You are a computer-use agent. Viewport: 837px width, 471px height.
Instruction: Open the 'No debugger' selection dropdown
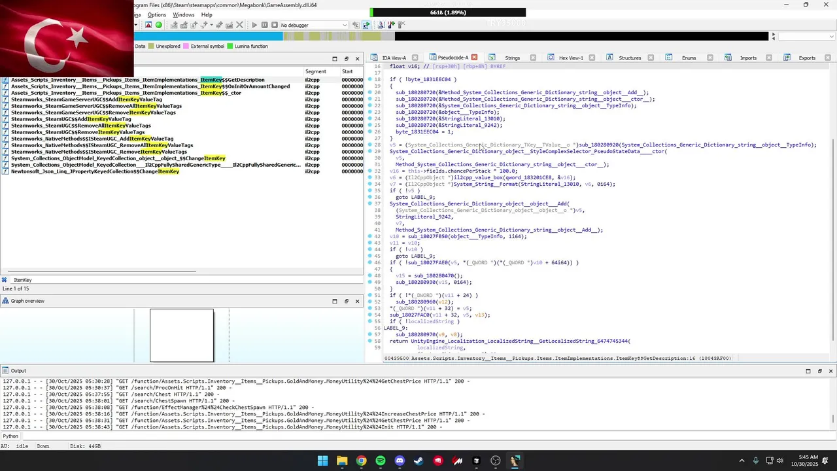(314, 25)
